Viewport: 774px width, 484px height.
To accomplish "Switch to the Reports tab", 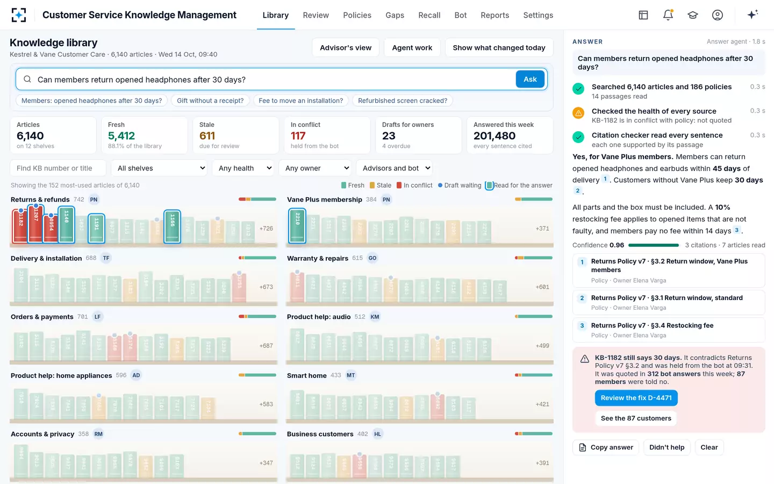I will [x=495, y=15].
